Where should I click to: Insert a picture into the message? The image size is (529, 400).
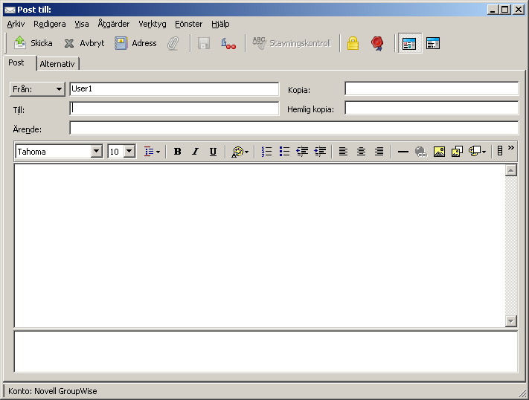439,152
